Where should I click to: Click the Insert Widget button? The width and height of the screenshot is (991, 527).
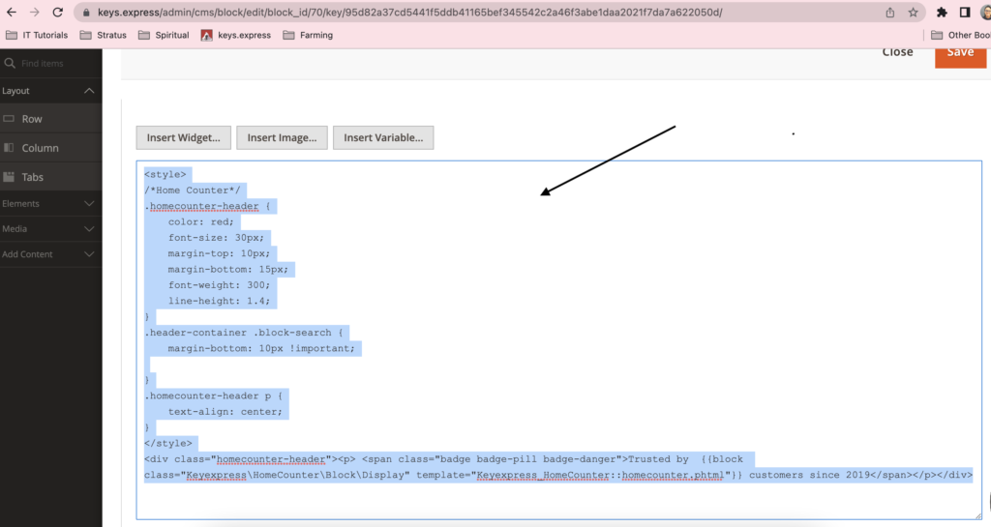[184, 137]
